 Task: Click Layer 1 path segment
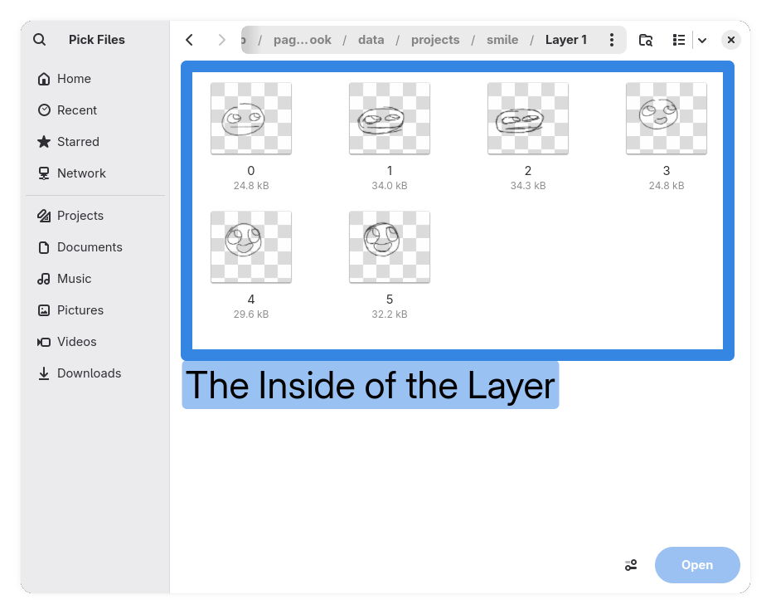coord(566,40)
